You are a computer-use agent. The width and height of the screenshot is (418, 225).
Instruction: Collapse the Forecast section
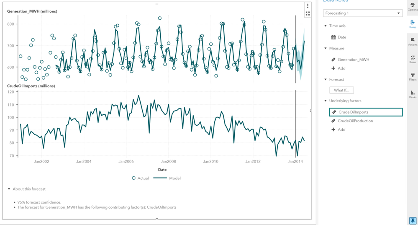(x=326, y=80)
